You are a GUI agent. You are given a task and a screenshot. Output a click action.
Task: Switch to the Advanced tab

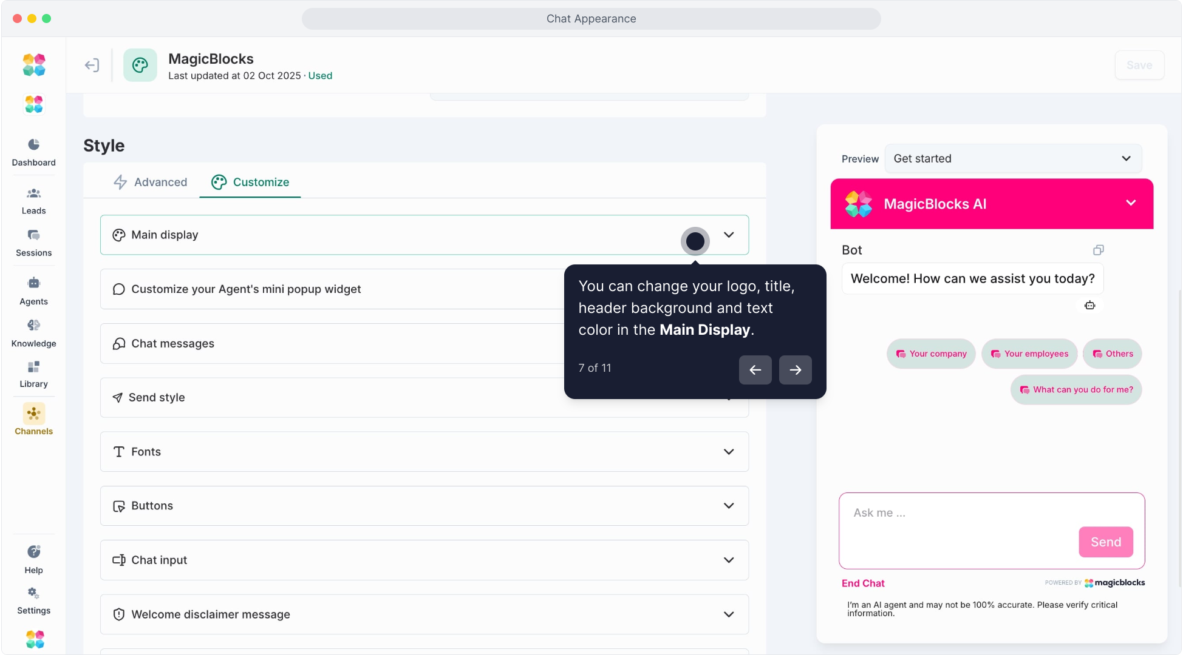[151, 182]
